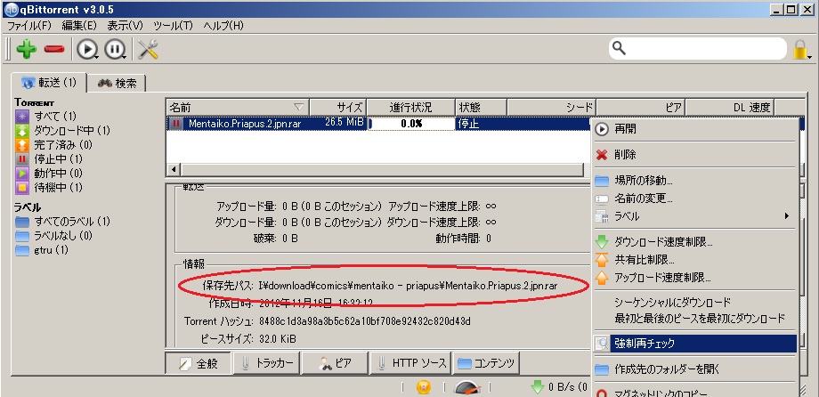
Task: Switch to the 検索 tab
Action: (118, 83)
